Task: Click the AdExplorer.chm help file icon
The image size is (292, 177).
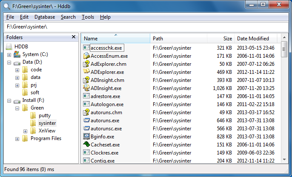Action: coord(86,64)
